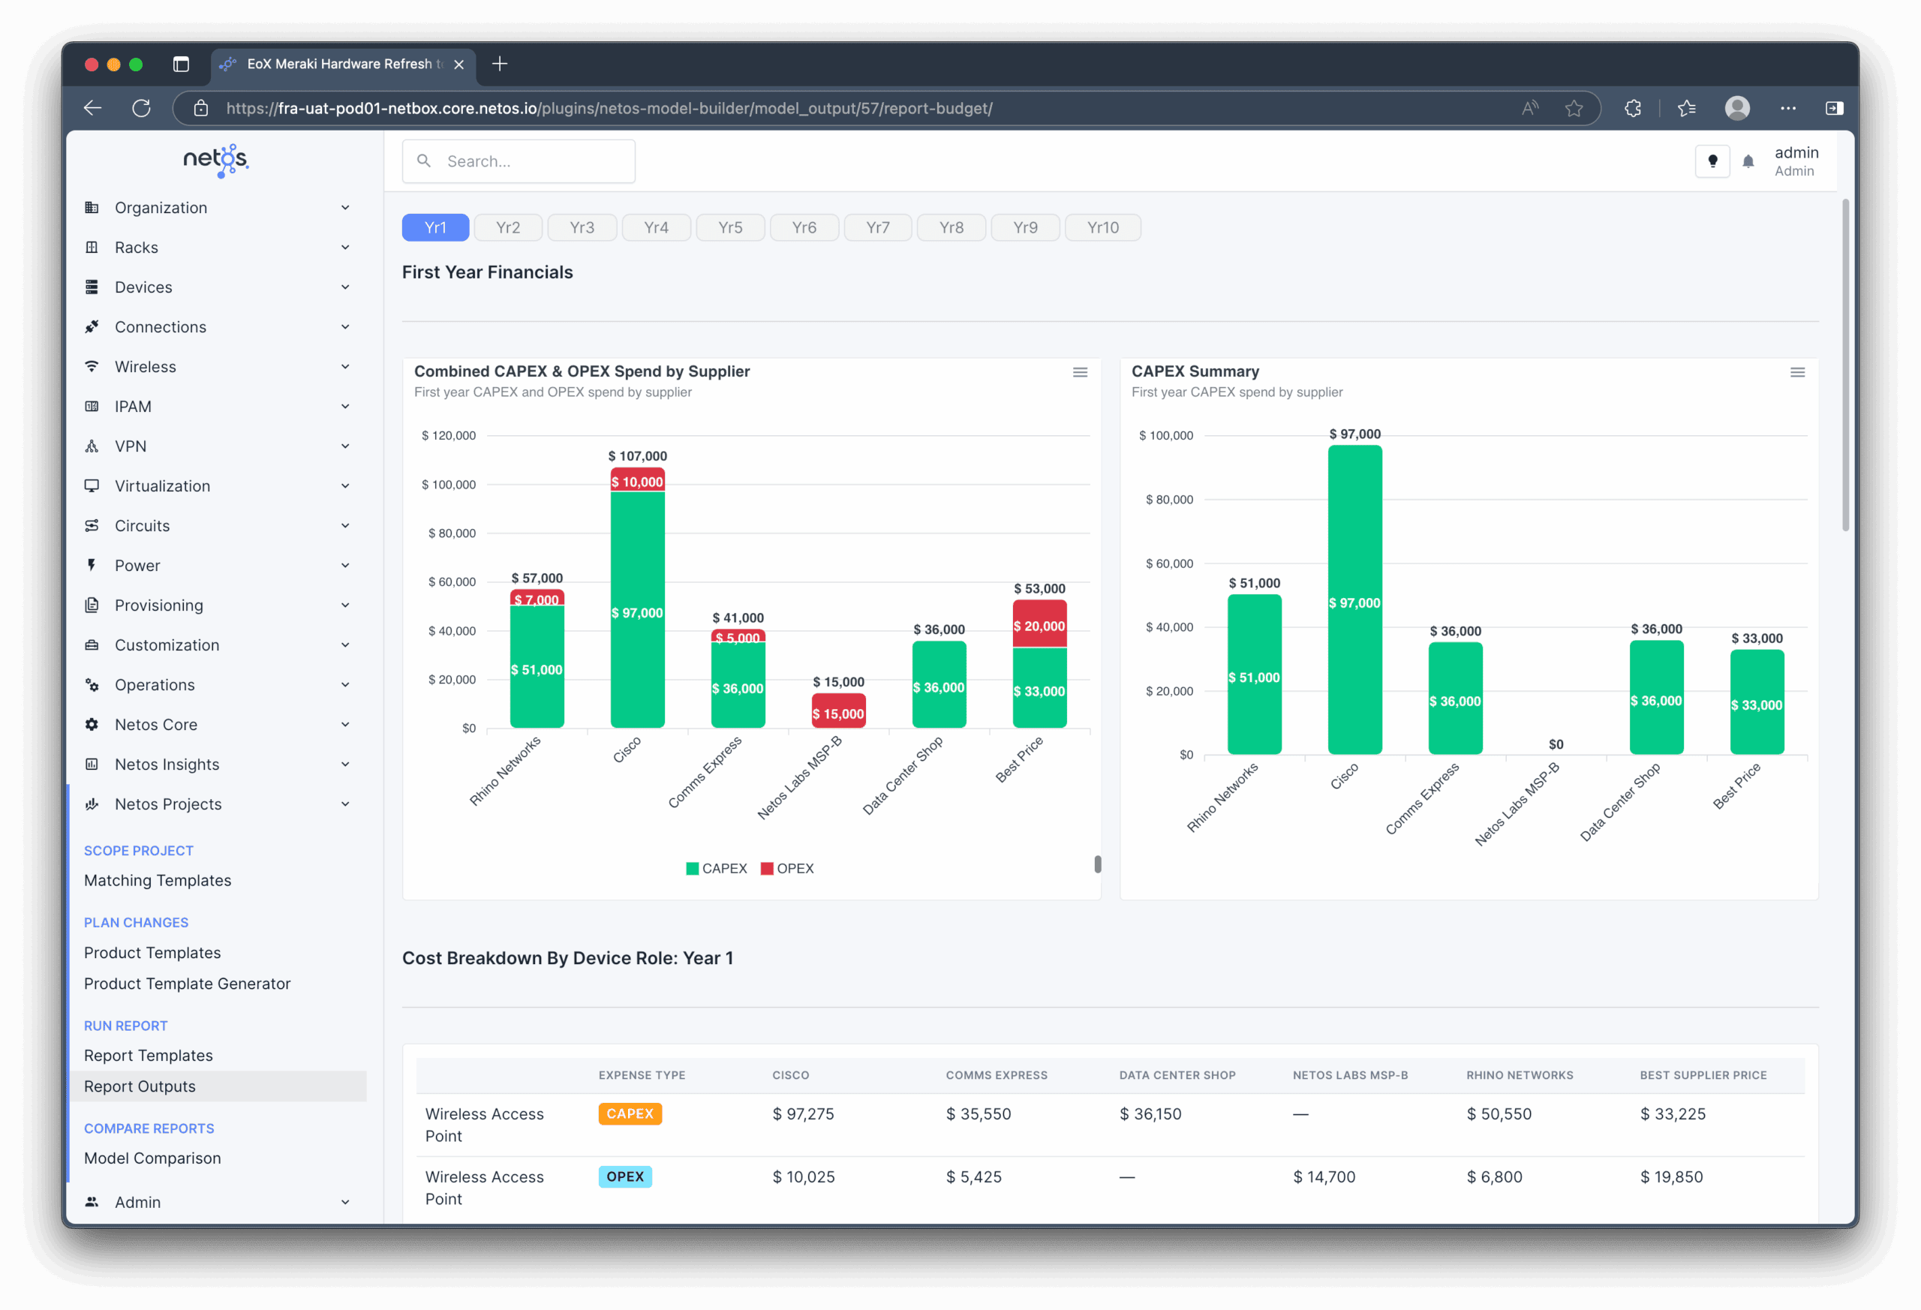The image size is (1921, 1310).
Task: Expand the Organization menu chevron
Action: (345, 207)
